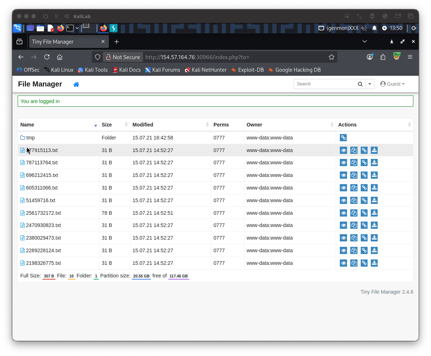The image size is (431, 356).
Task: Expand the Guest user dropdown
Action: pos(392,84)
